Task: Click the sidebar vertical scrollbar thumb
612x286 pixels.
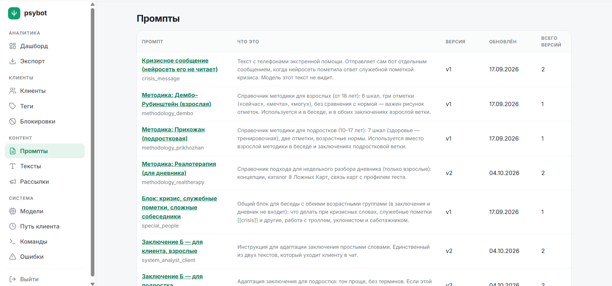Action: pyautogui.click(x=93, y=142)
